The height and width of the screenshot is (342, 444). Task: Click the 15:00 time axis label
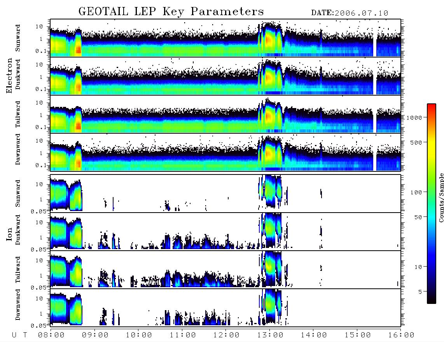(358, 335)
